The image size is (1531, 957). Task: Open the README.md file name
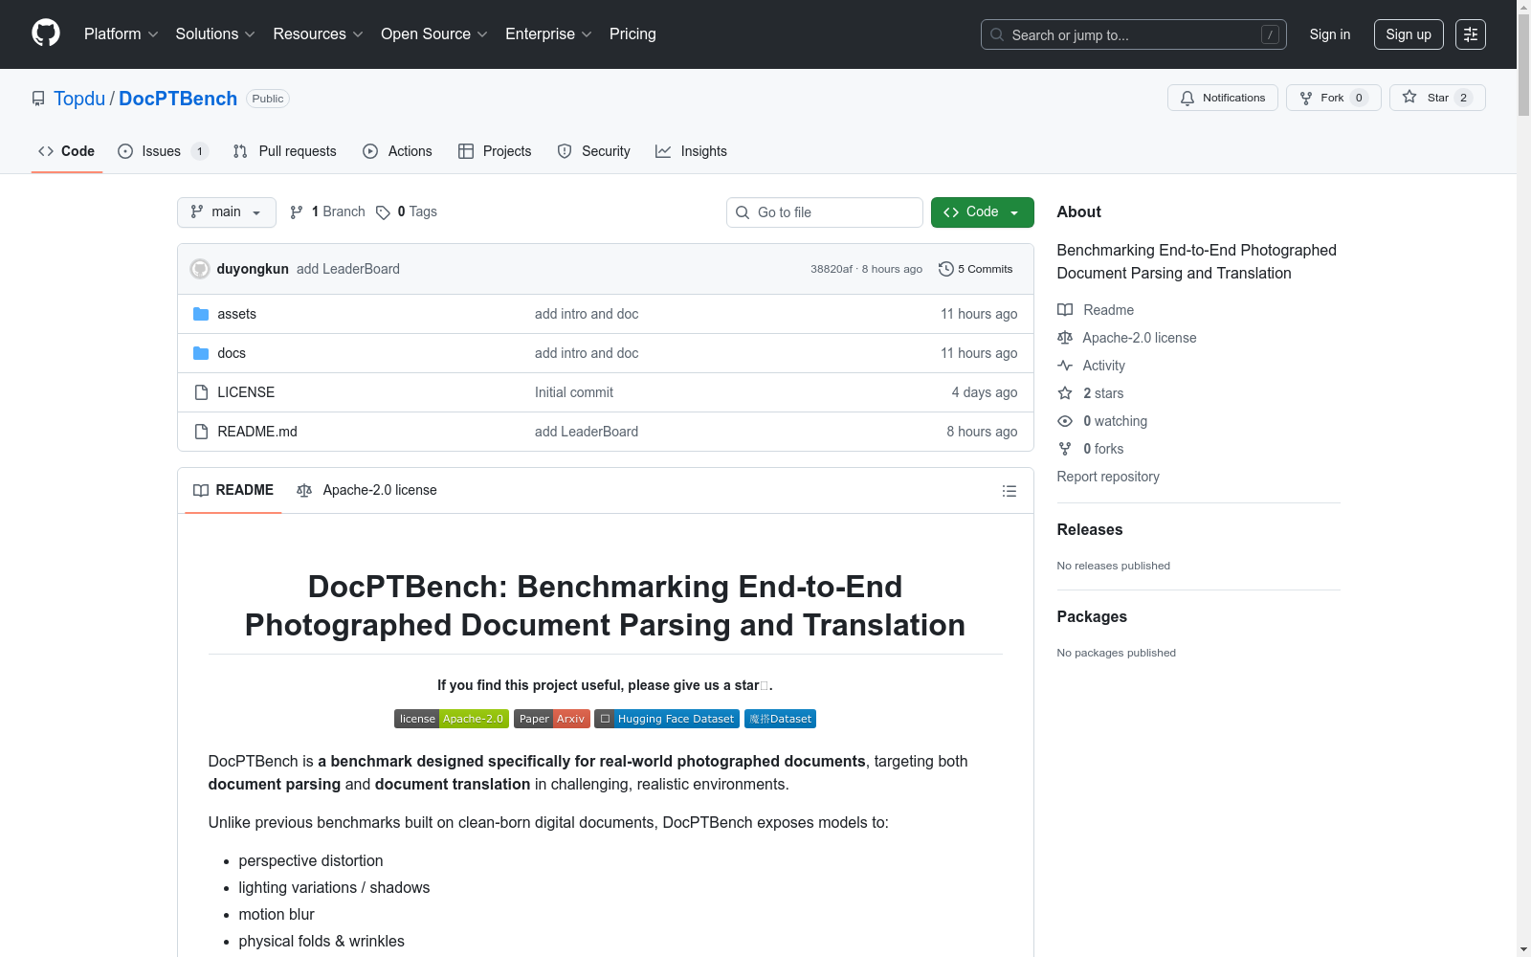[257, 432]
